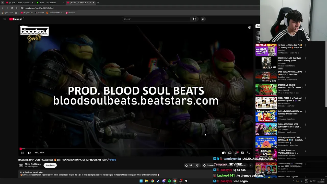Open the Windows Start menu

141,181
